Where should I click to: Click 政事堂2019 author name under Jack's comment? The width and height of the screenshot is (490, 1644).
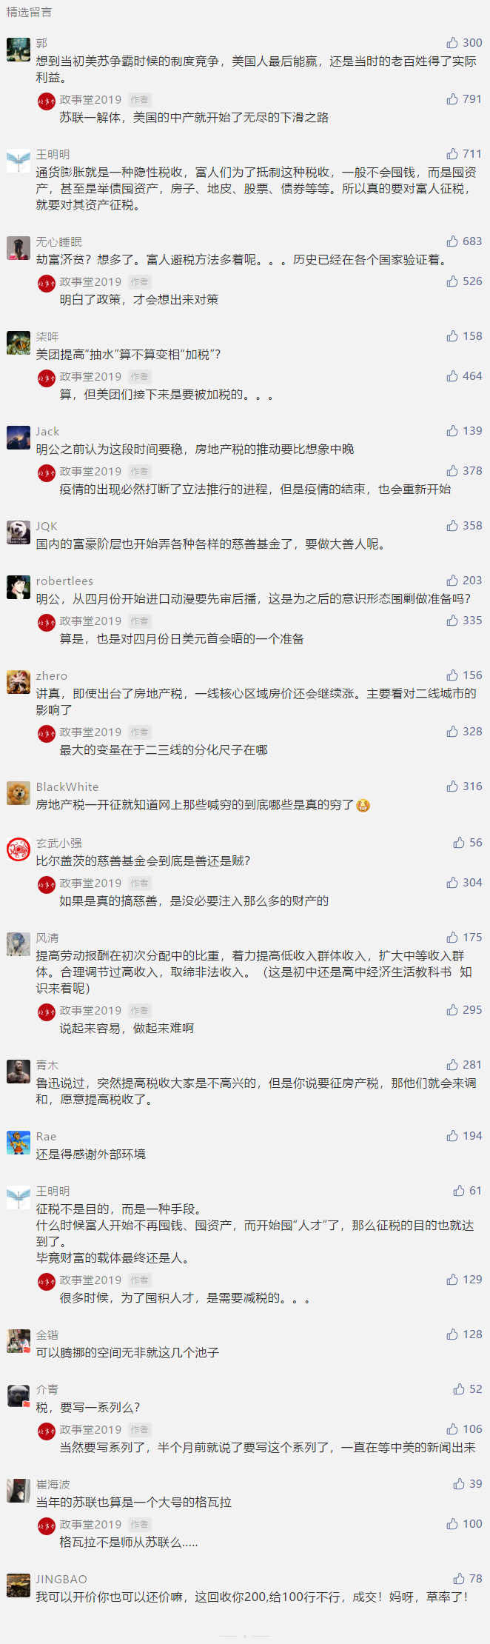(x=90, y=472)
